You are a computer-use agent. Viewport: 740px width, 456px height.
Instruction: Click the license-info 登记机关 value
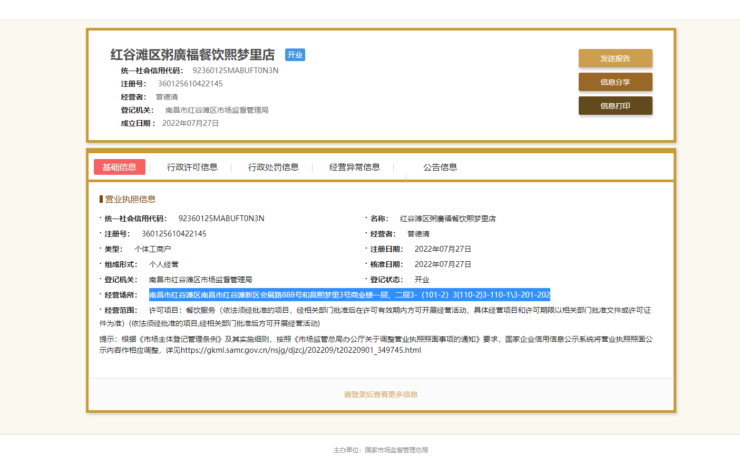pos(201,280)
